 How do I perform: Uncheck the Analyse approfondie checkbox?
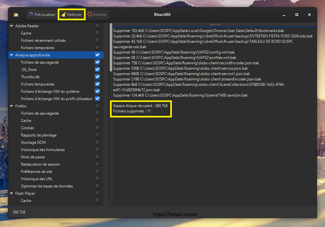97,55
